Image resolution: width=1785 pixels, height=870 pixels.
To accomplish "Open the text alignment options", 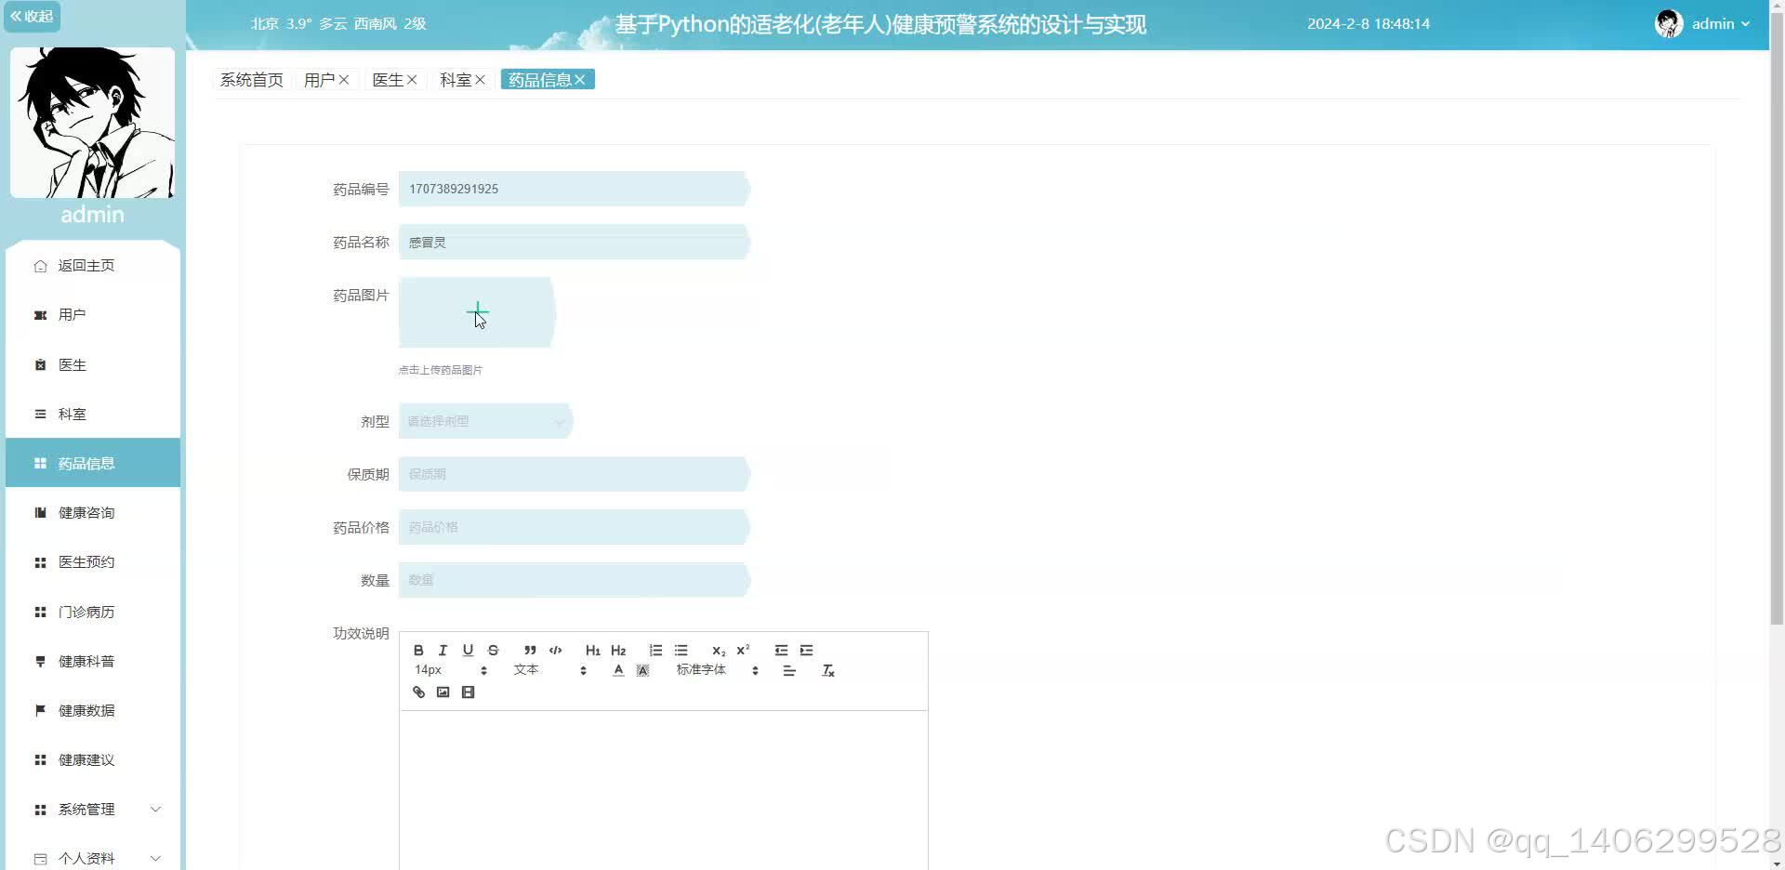I will coord(789,670).
